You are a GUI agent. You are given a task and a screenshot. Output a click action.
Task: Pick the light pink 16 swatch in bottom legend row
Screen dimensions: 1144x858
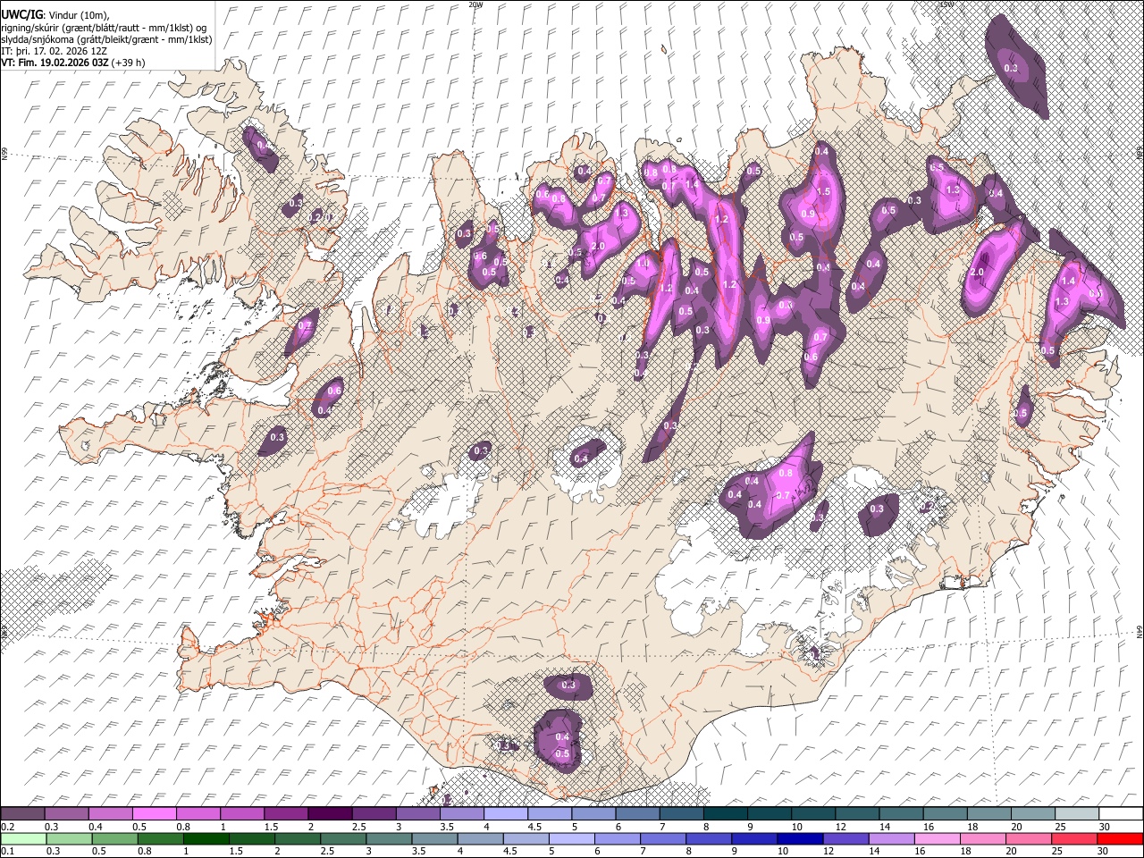[938, 838]
